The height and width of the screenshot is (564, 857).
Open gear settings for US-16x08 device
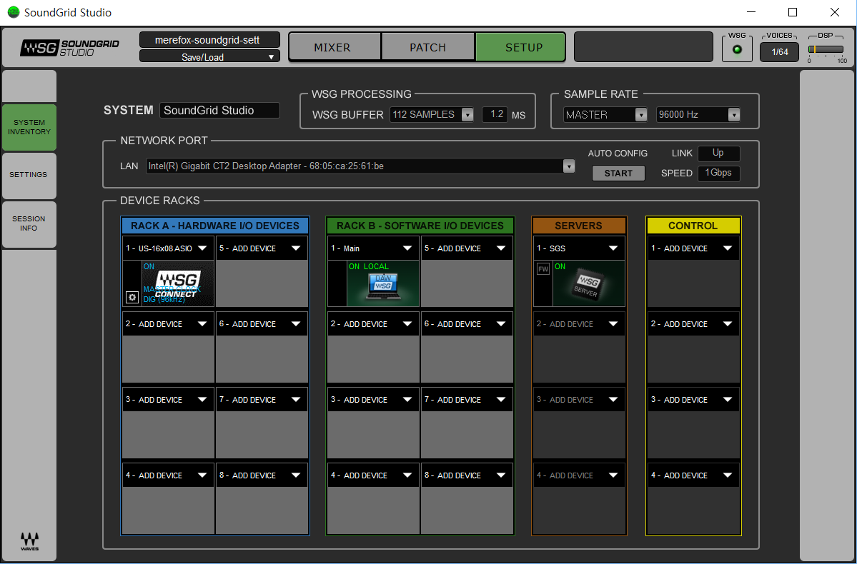(x=132, y=297)
